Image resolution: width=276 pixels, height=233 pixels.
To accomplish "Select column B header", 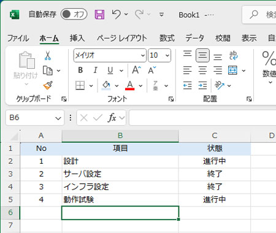I will coord(120,136).
